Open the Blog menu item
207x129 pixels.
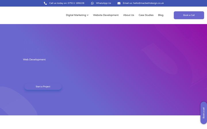pyautogui.click(x=161, y=15)
